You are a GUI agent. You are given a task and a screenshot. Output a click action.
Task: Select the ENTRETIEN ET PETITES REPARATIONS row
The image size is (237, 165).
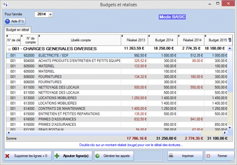117,114
